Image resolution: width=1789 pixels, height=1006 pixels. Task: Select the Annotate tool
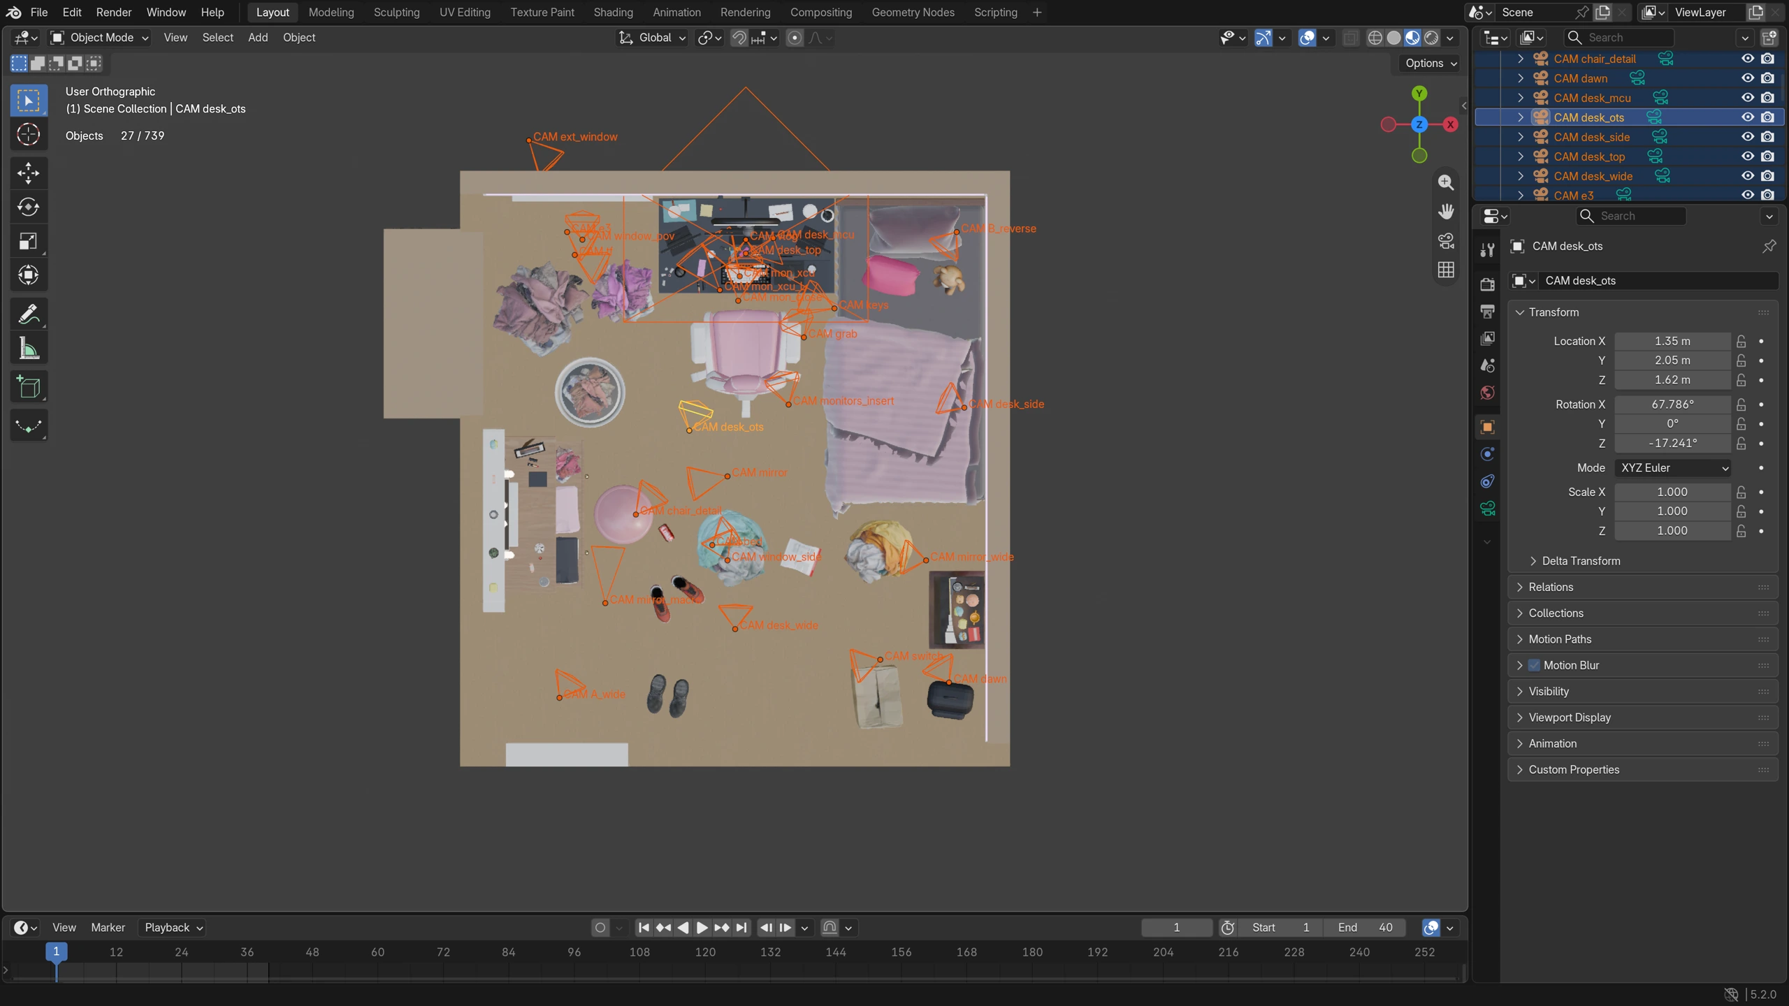click(29, 314)
